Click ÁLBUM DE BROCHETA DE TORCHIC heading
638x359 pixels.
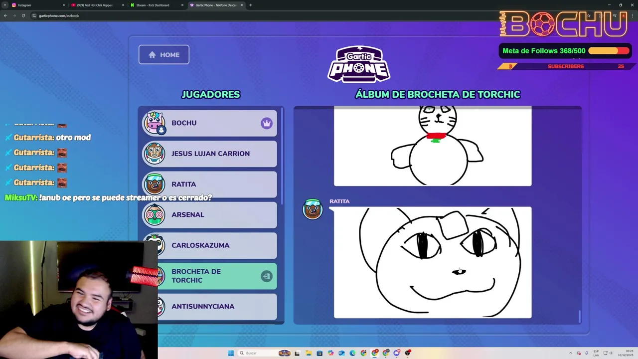[x=438, y=94]
